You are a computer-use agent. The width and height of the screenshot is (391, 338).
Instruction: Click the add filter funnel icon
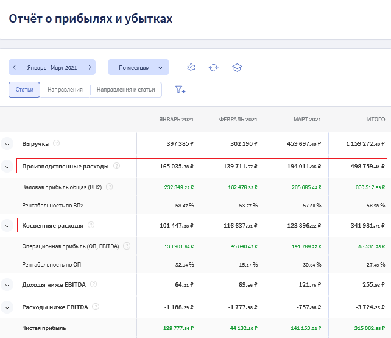180,90
